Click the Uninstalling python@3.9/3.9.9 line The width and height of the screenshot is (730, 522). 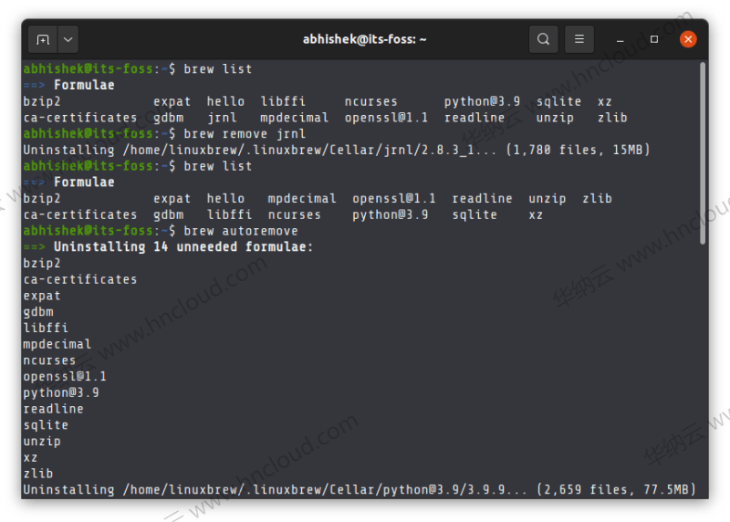(360, 490)
